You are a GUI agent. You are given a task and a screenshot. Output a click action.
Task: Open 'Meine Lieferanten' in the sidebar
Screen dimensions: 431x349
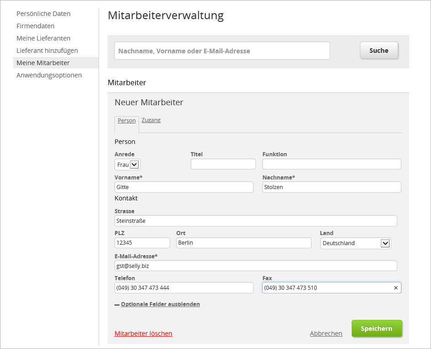click(43, 38)
